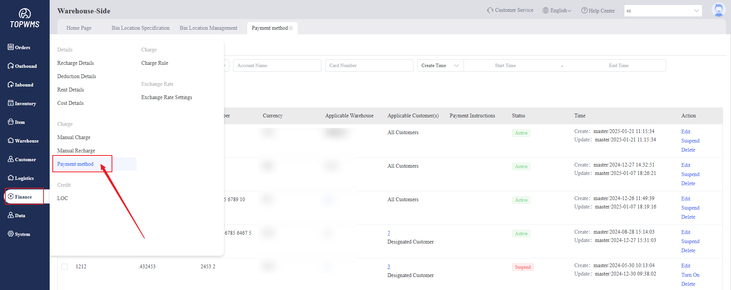This screenshot has width=731, height=290.
Task: Click the Card Number search field
Action: 369,66
